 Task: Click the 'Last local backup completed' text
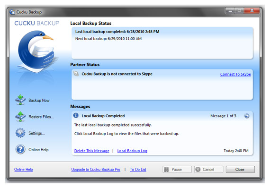(117, 32)
